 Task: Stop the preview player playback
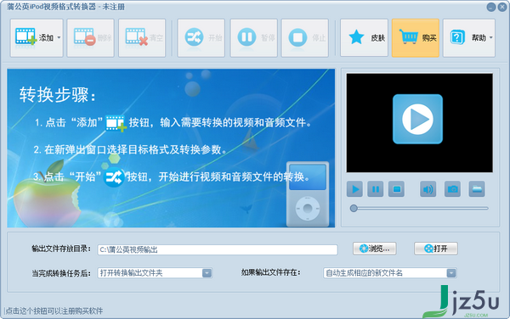click(x=396, y=189)
